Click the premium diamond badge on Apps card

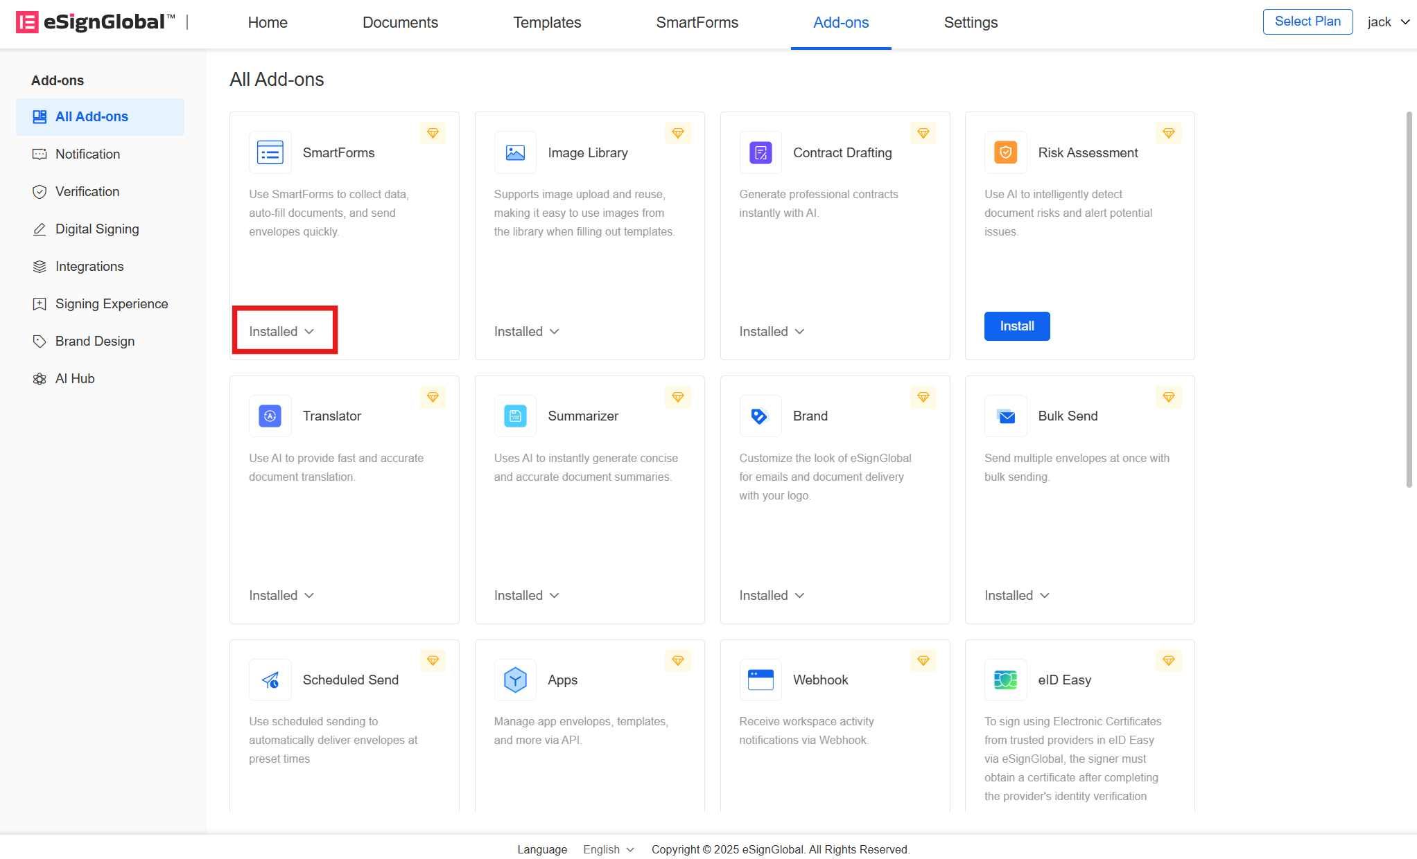click(x=678, y=660)
